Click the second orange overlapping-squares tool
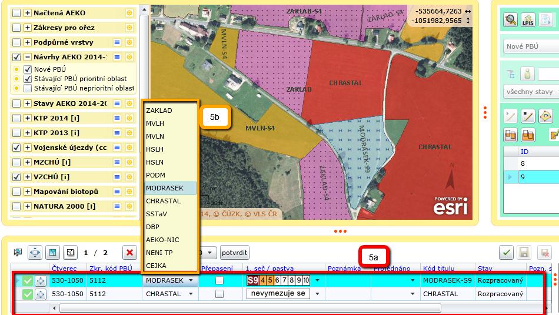Viewport: 559px width, 315px height. pyautogui.click(x=528, y=135)
